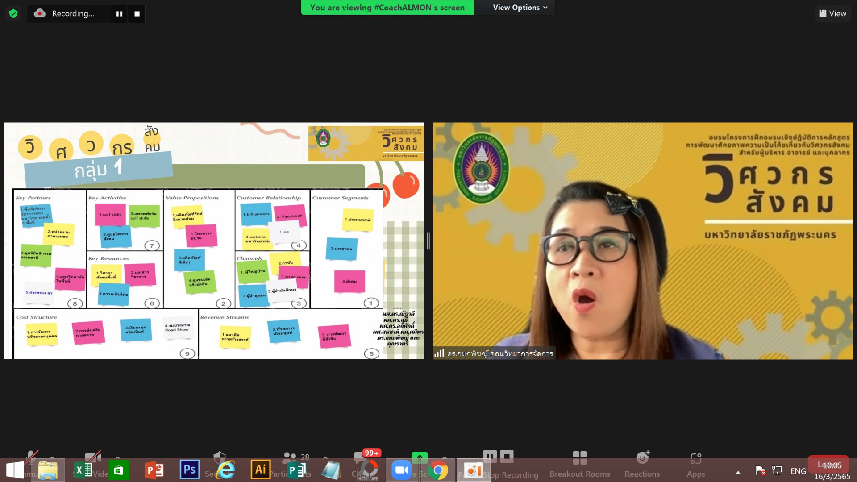Expand video options caret beside camera
This screenshot has height=482, width=857.
tap(118, 457)
